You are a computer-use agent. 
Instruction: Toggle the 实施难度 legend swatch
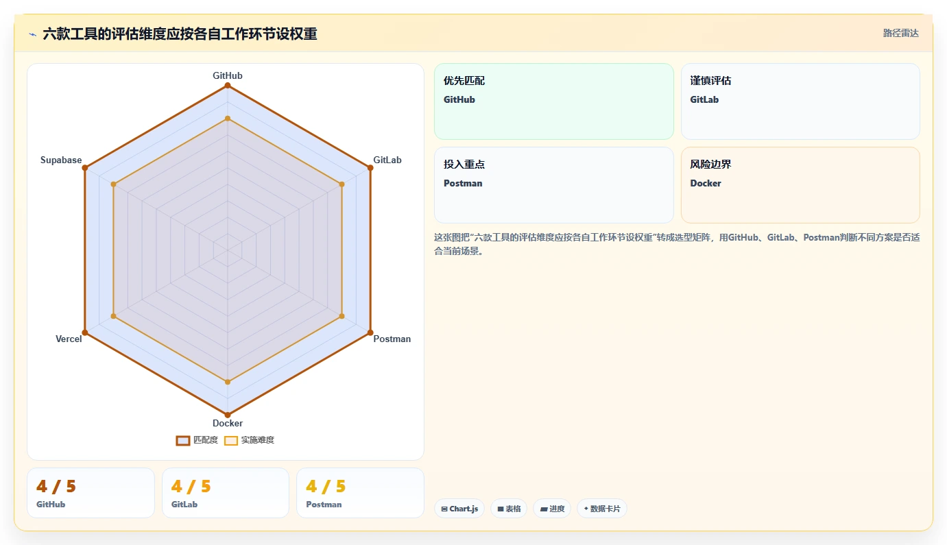click(231, 440)
